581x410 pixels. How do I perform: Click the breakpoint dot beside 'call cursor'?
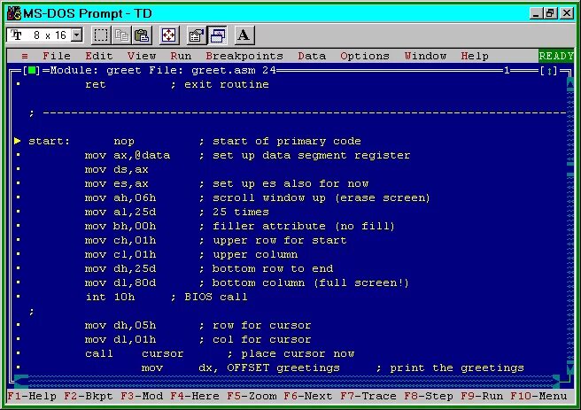point(18,353)
